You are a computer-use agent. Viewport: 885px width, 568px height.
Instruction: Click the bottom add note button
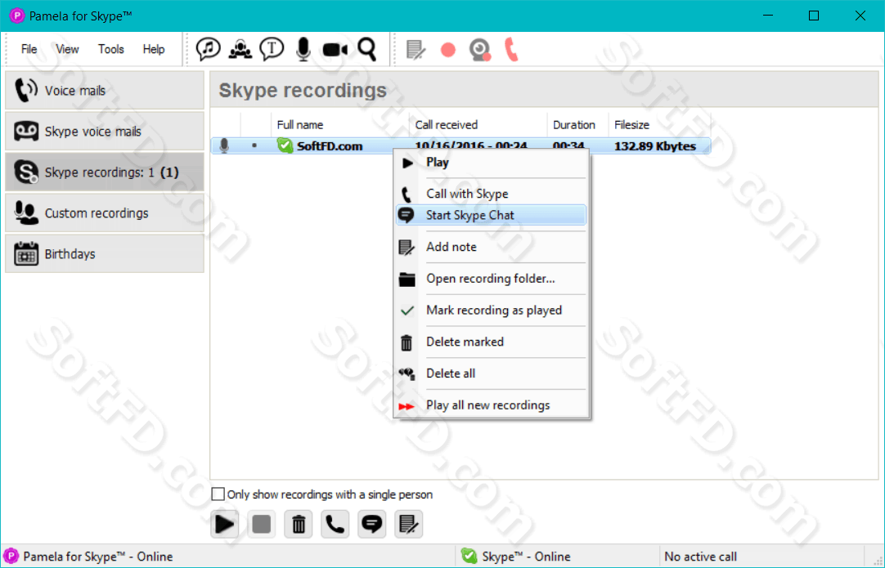[x=409, y=524]
